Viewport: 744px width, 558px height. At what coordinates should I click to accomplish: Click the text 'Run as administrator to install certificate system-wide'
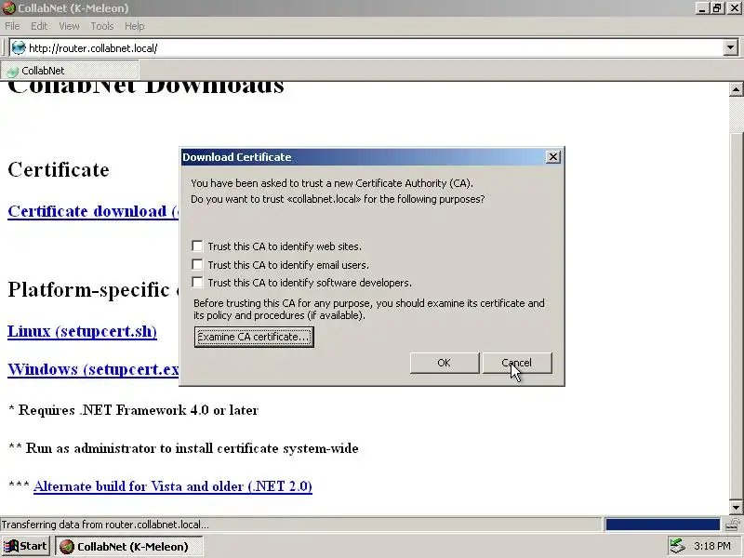click(x=193, y=448)
